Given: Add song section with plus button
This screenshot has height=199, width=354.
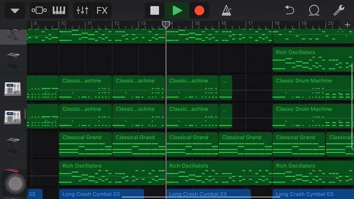Looking at the screenshot, I should coord(348,24).
